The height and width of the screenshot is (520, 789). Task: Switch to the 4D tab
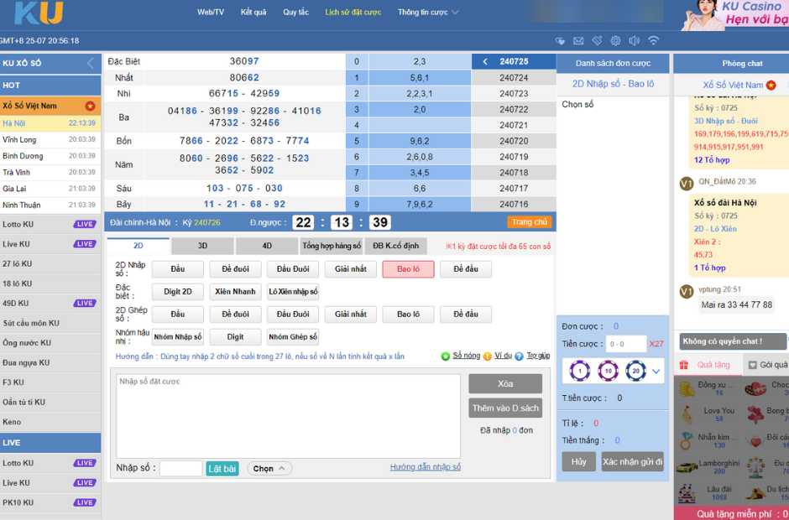click(267, 246)
